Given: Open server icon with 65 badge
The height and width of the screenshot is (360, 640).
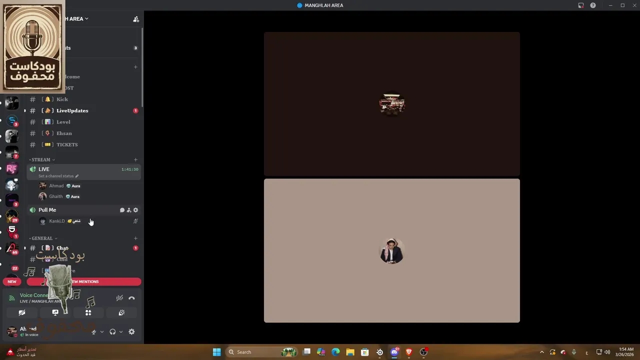Looking at the screenshot, I should 12,248.
